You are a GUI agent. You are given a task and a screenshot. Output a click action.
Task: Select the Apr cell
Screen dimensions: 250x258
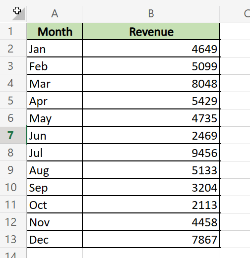click(x=55, y=101)
